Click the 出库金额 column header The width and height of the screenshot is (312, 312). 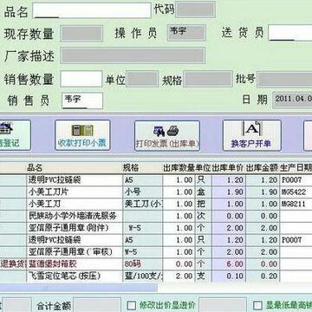pos(263,168)
